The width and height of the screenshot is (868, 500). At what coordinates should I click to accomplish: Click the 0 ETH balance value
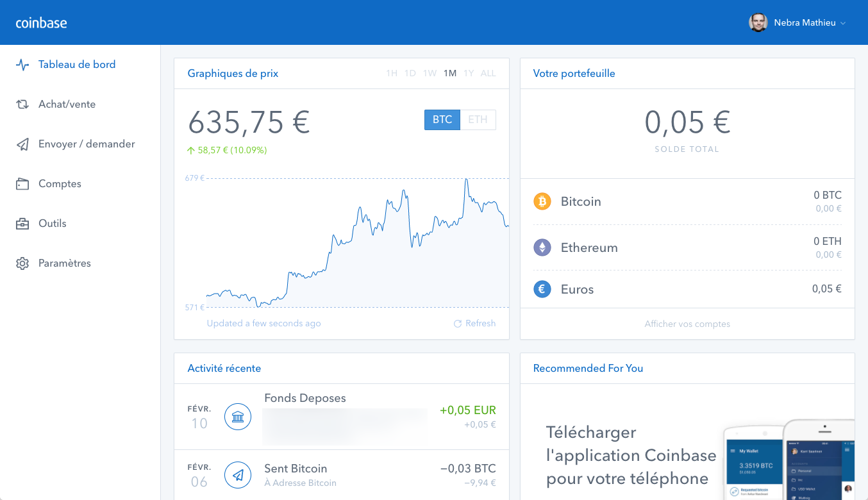click(x=828, y=242)
